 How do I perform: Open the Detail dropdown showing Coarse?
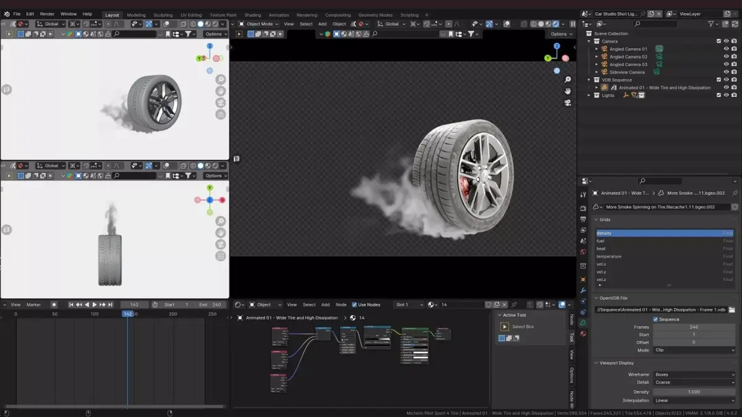pyautogui.click(x=694, y=382)
